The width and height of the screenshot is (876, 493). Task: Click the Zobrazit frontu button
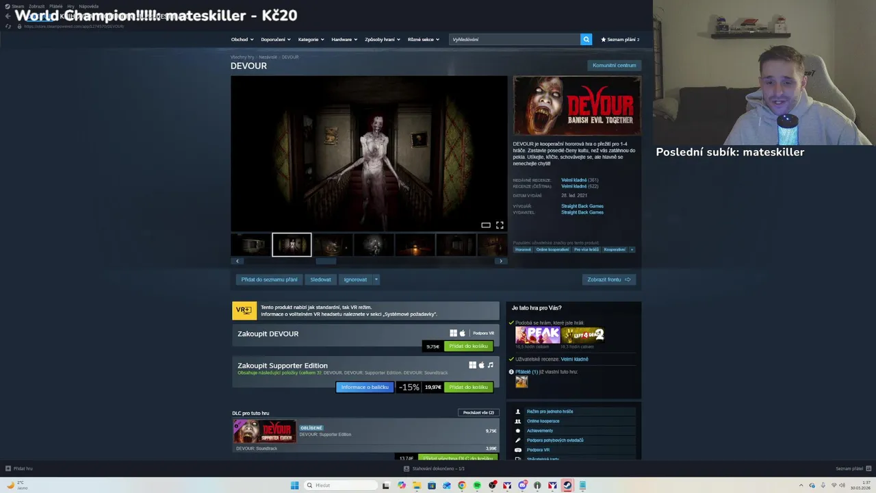point(609,279)
